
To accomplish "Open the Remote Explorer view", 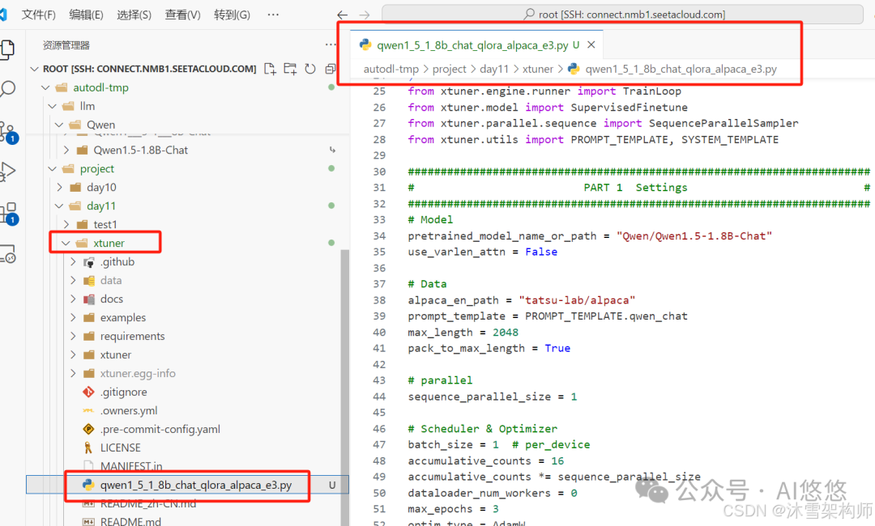I will (7, 254).
